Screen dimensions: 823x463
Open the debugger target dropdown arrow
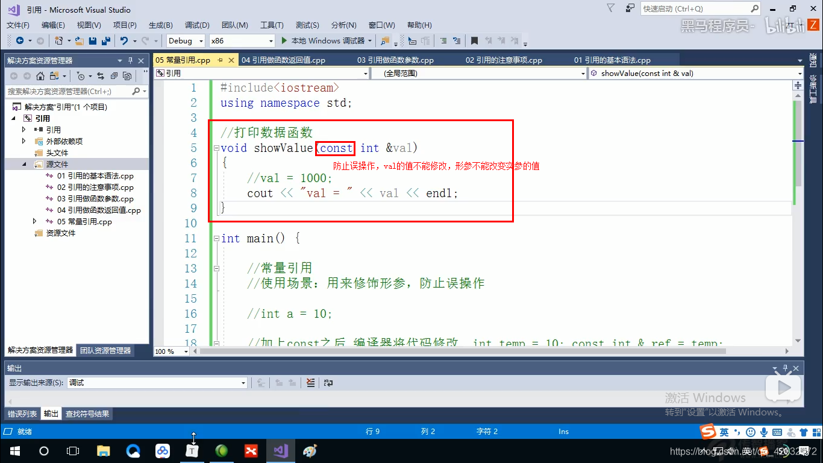(369, 41)
